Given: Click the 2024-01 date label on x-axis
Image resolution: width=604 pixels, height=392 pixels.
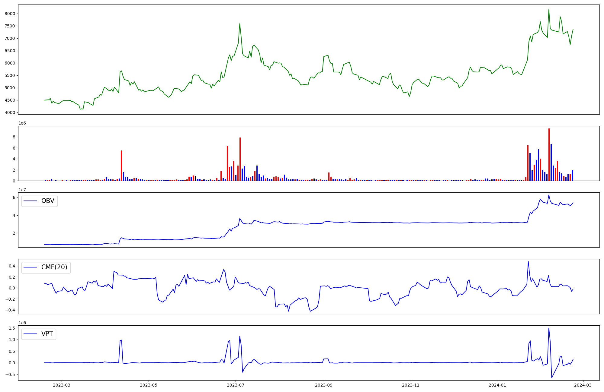Looking at the screenshot, I should 497,385.
